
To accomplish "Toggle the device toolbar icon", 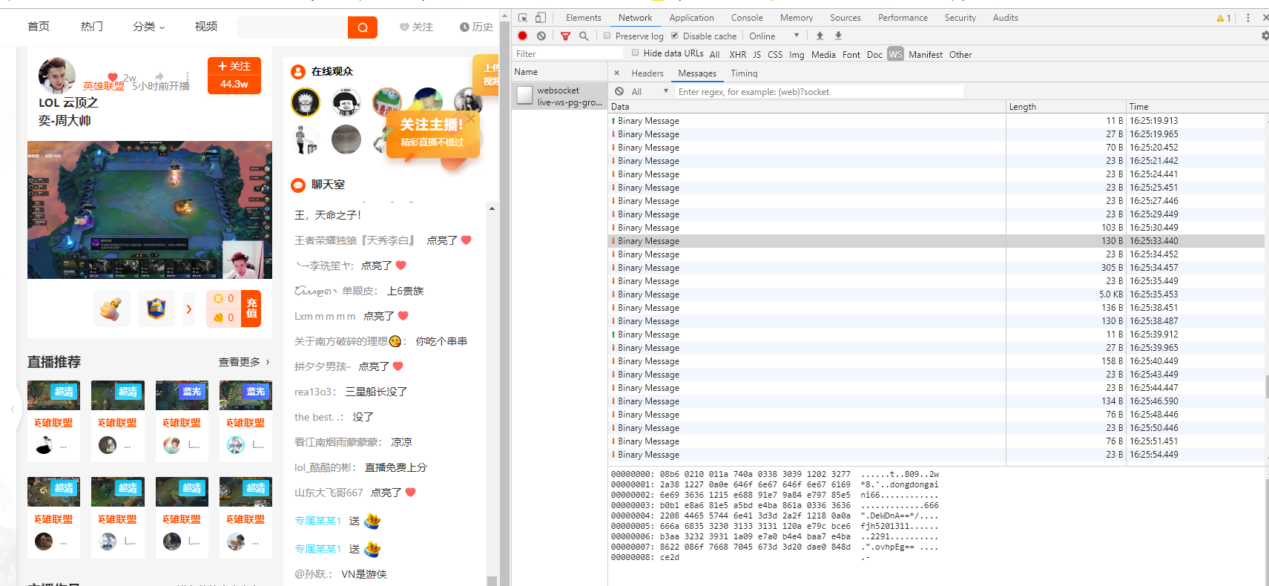I will (x=541, y=18).
